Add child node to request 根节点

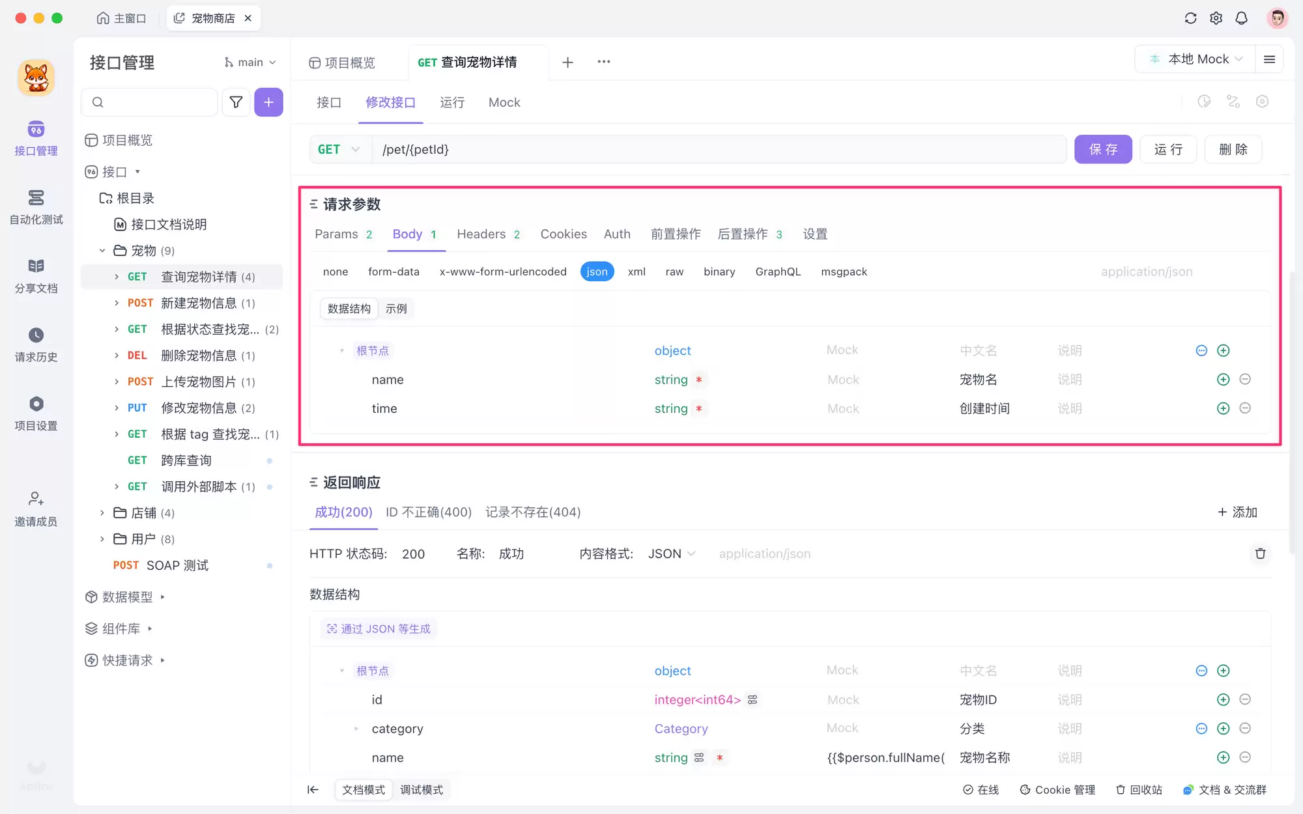click(1223, 350)
